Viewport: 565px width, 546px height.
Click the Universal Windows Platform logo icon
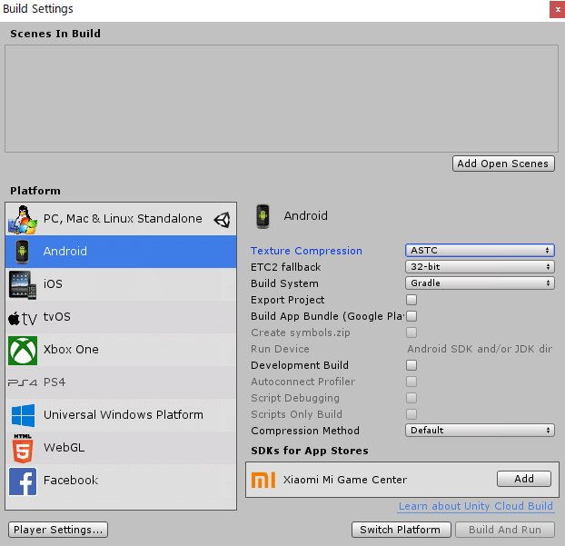(x=23, y=415)
